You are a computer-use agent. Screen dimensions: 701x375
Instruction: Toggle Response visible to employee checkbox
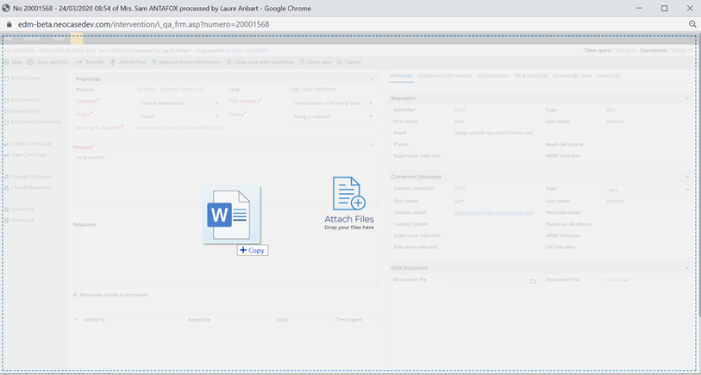75,295
